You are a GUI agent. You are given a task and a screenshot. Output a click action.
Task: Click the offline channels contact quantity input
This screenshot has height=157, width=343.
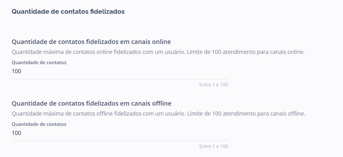tap(119, 133)
